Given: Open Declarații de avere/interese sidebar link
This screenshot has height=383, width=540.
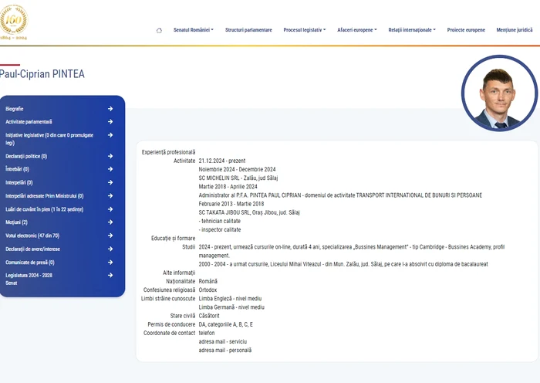Looking at the screenshot, I should coord(32,249).
